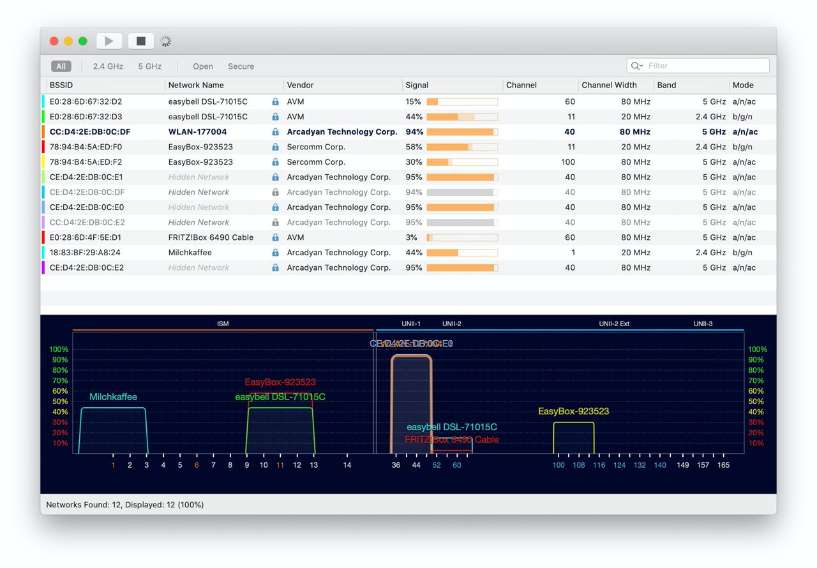Stop scanning with the stop button

click(x=141, y=41)
